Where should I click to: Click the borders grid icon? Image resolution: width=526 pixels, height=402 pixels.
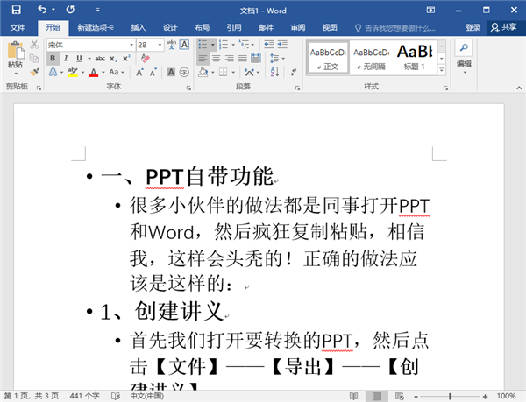click(223, 72)
